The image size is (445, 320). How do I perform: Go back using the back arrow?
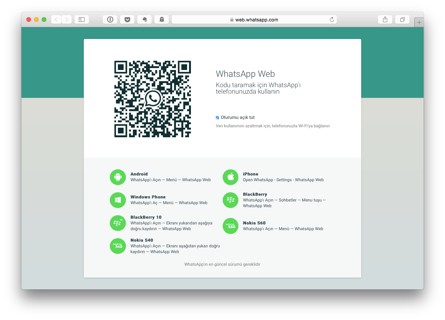point(56,19)
